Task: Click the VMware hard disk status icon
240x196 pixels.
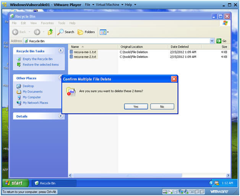Action: [x=165, y=191]
